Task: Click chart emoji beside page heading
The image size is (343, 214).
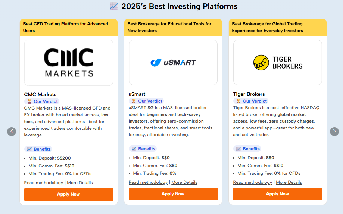Action: 114,6
